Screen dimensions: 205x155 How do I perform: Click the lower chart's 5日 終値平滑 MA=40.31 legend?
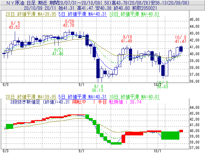[82, 97]
